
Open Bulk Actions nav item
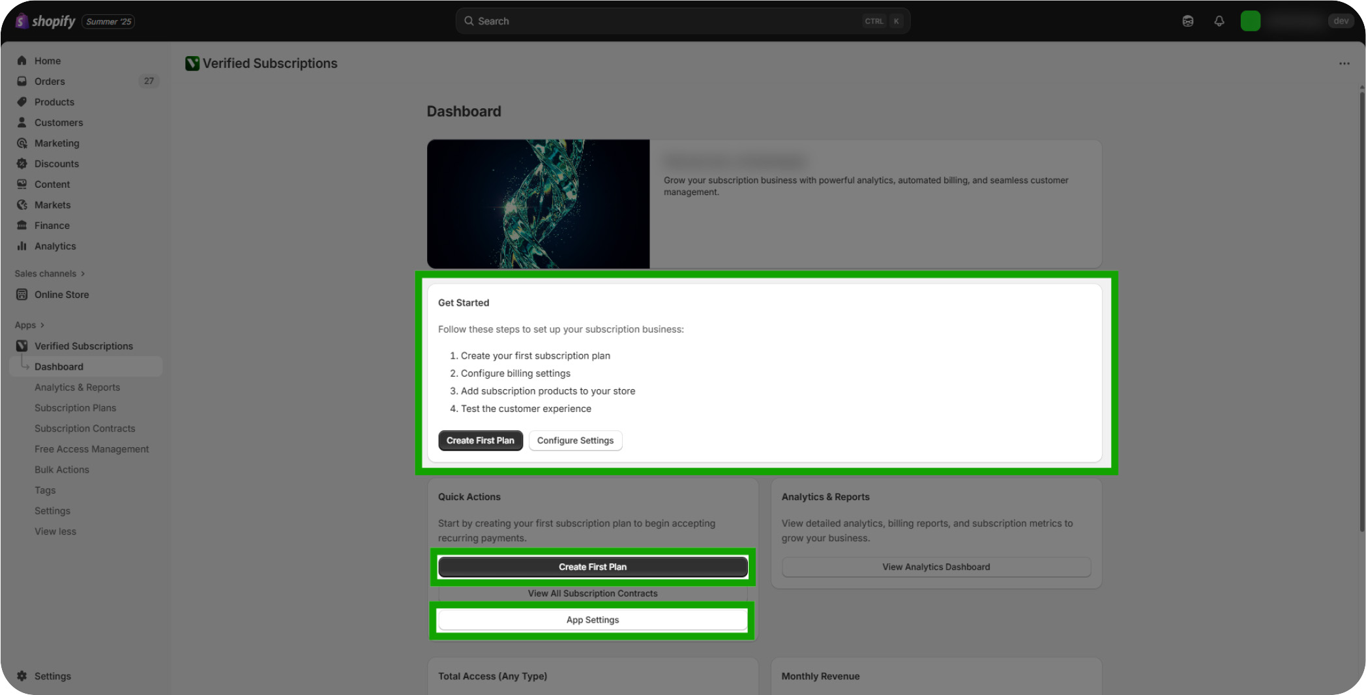point(62,469)
